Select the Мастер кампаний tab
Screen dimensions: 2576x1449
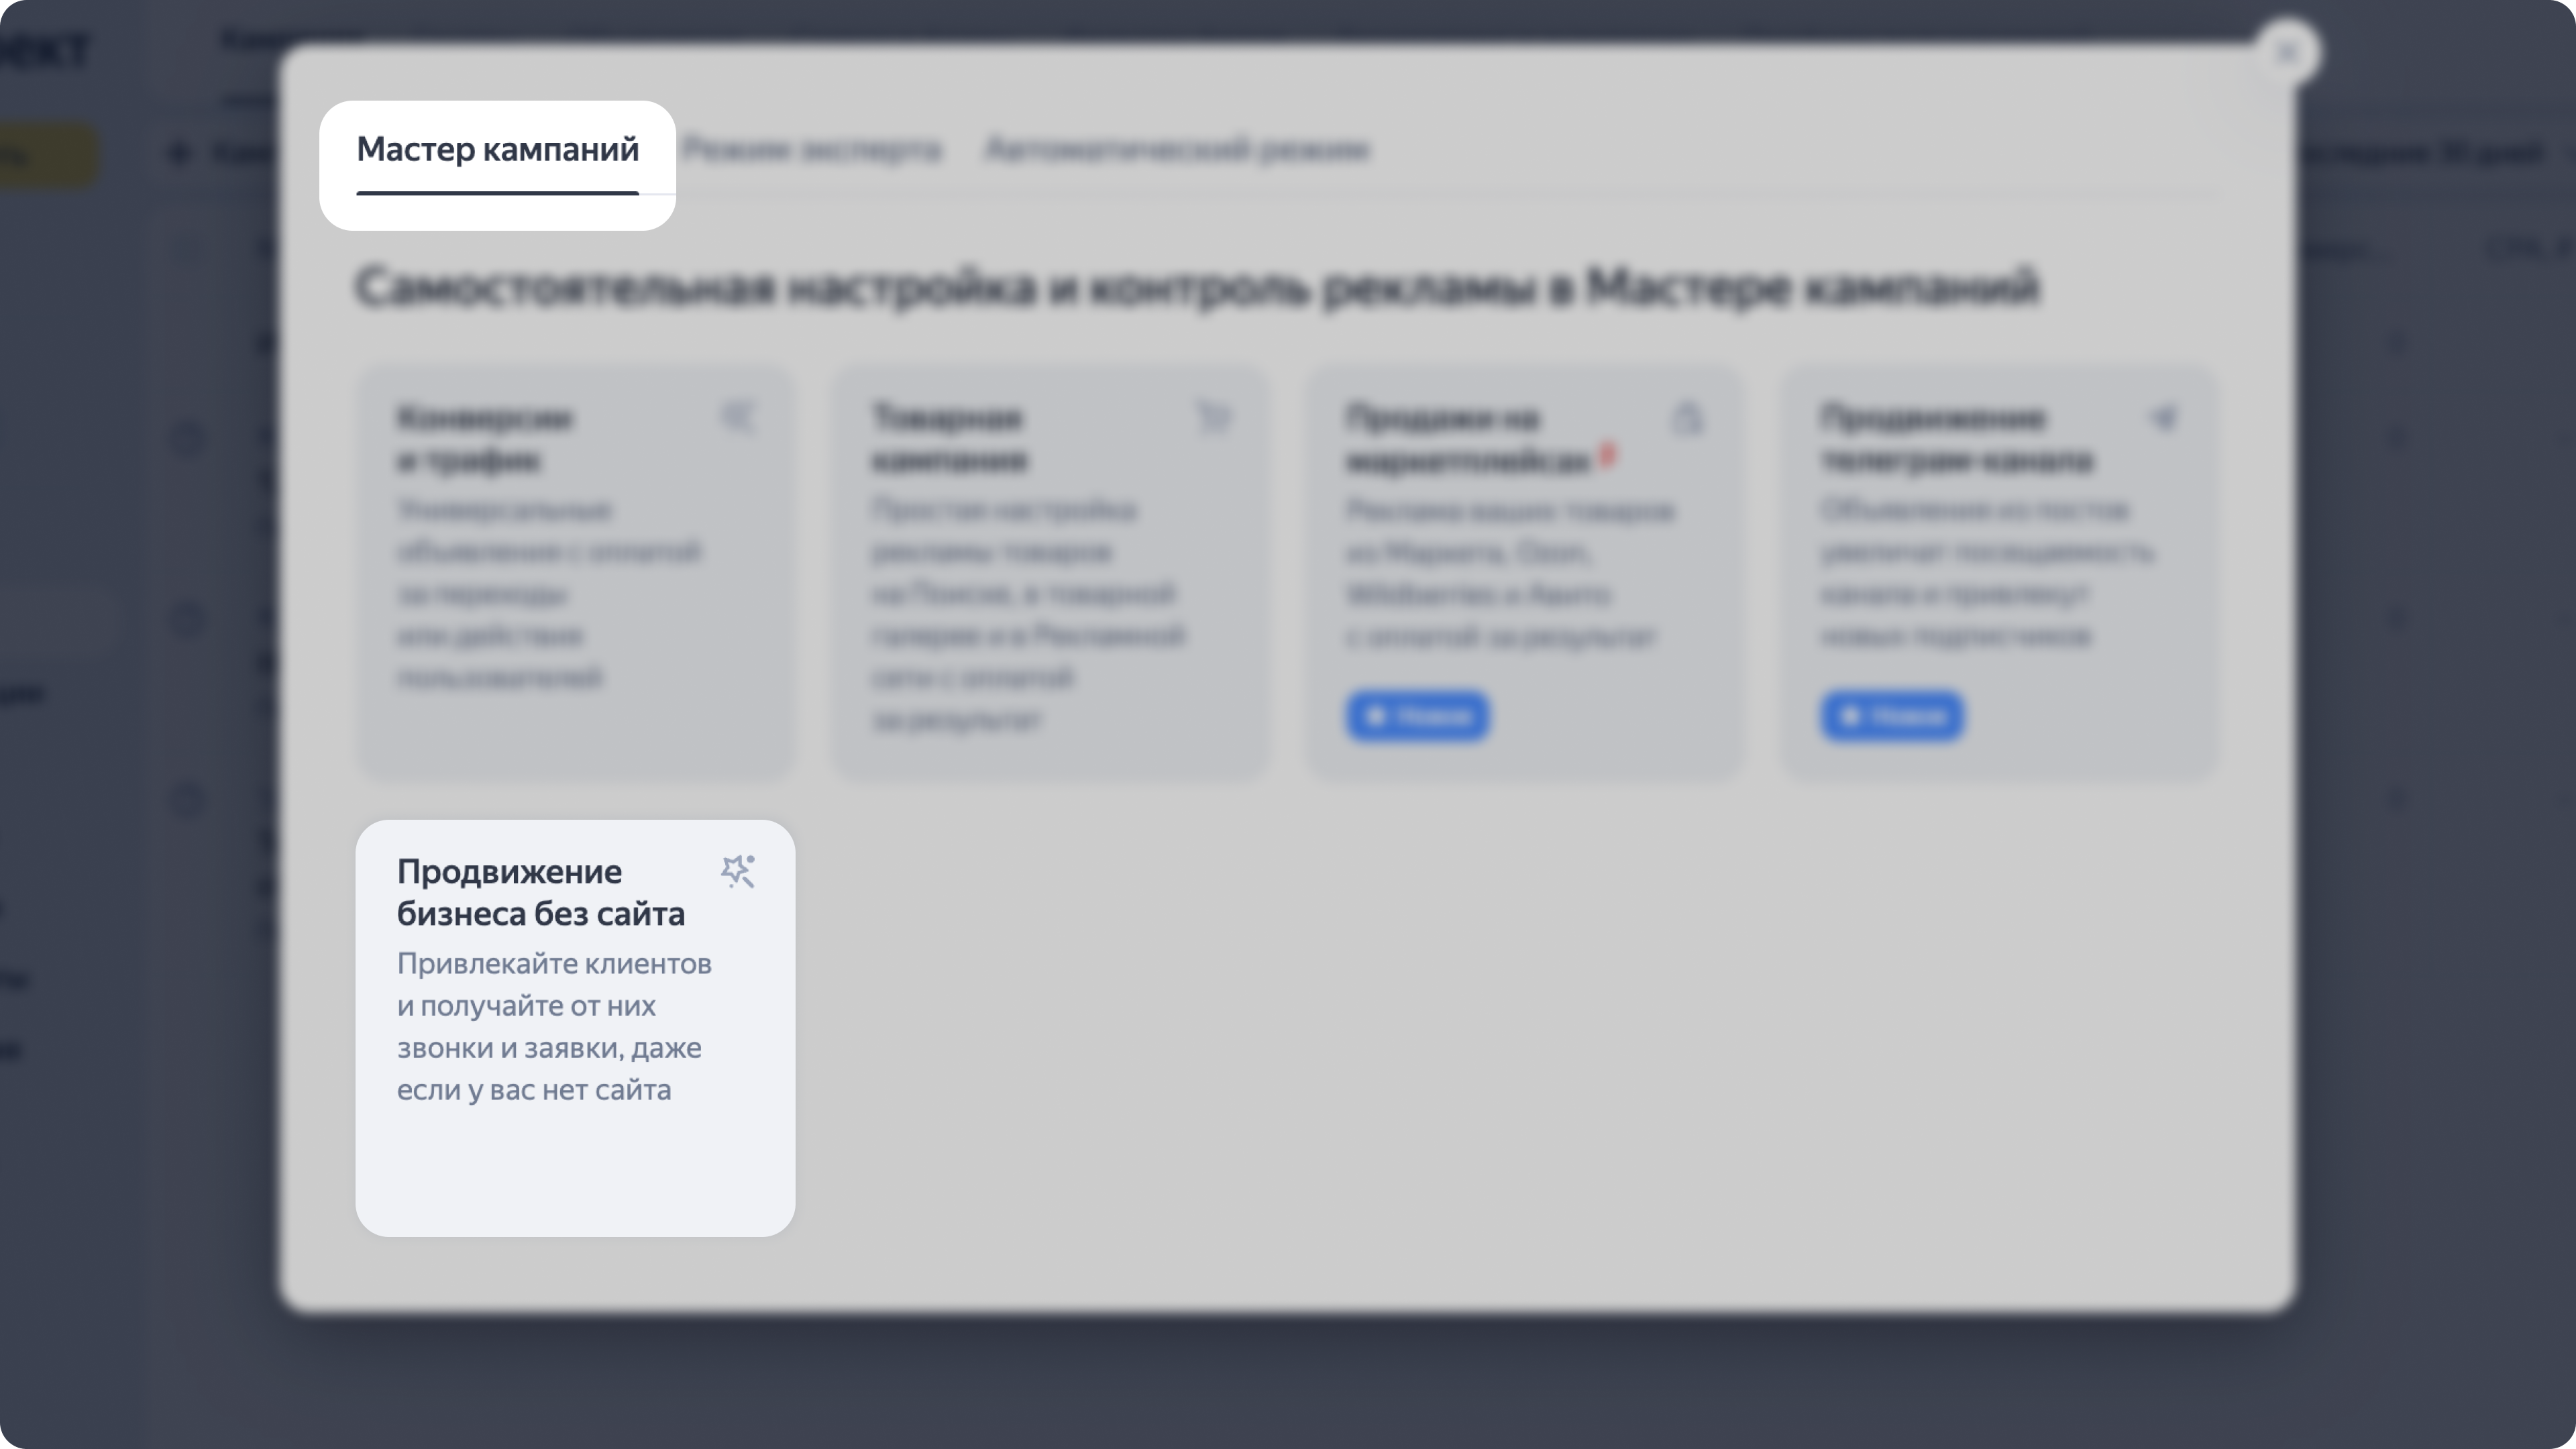point(497,150)
